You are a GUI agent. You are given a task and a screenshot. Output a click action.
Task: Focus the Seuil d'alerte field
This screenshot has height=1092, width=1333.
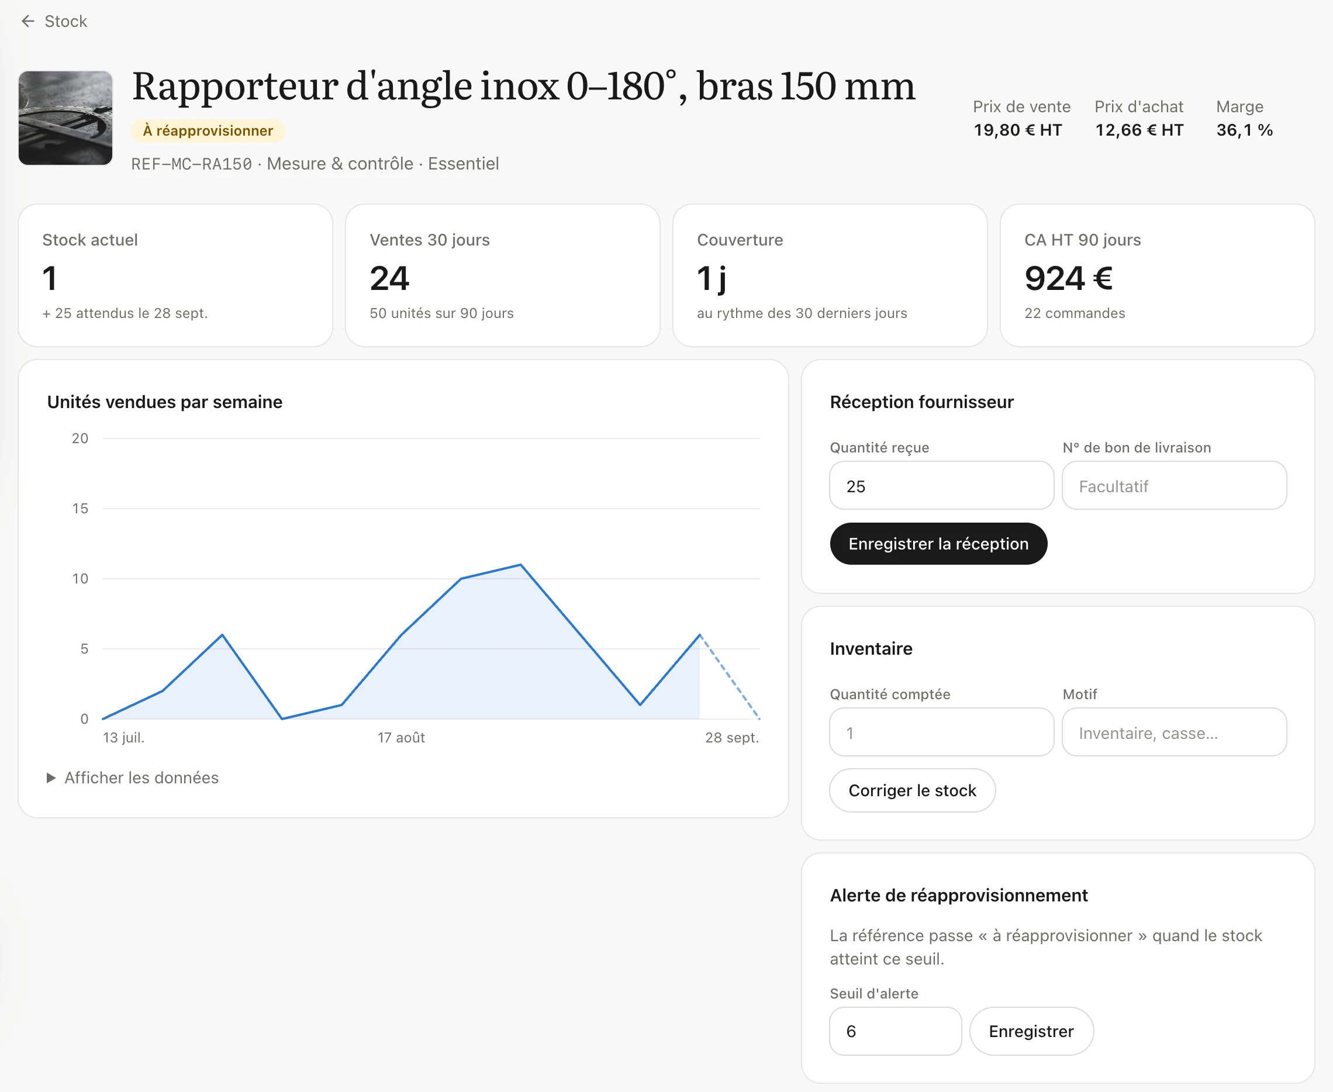pos(895,1031)
